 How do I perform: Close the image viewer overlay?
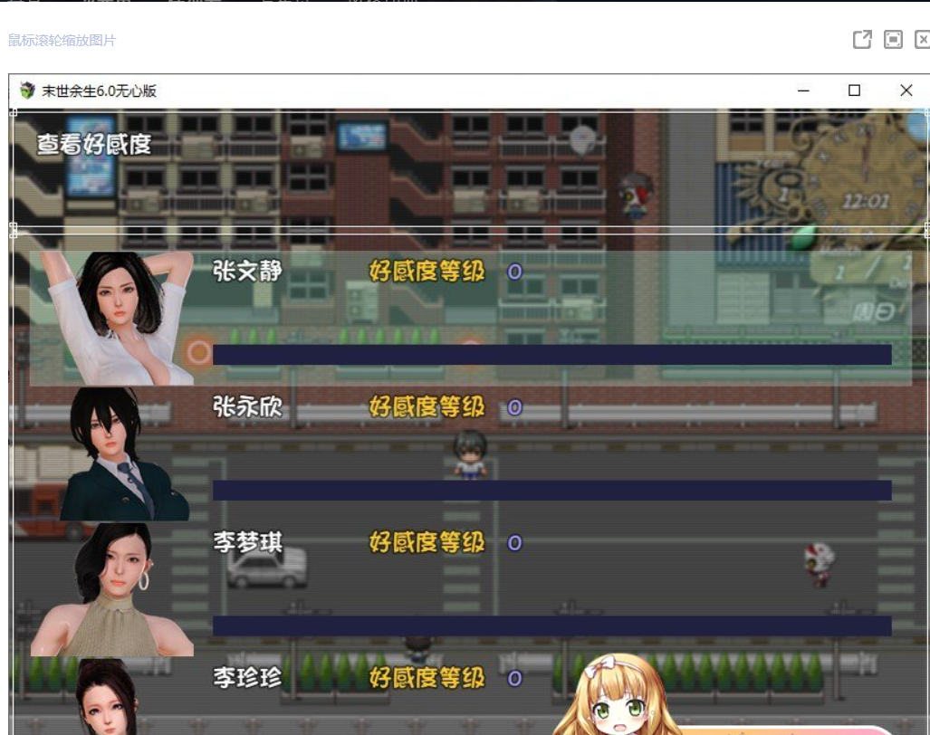(922, 40)
